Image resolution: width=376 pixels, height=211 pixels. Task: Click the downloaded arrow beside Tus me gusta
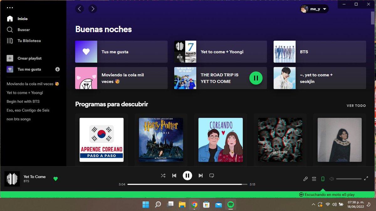[x=57, y=69]
